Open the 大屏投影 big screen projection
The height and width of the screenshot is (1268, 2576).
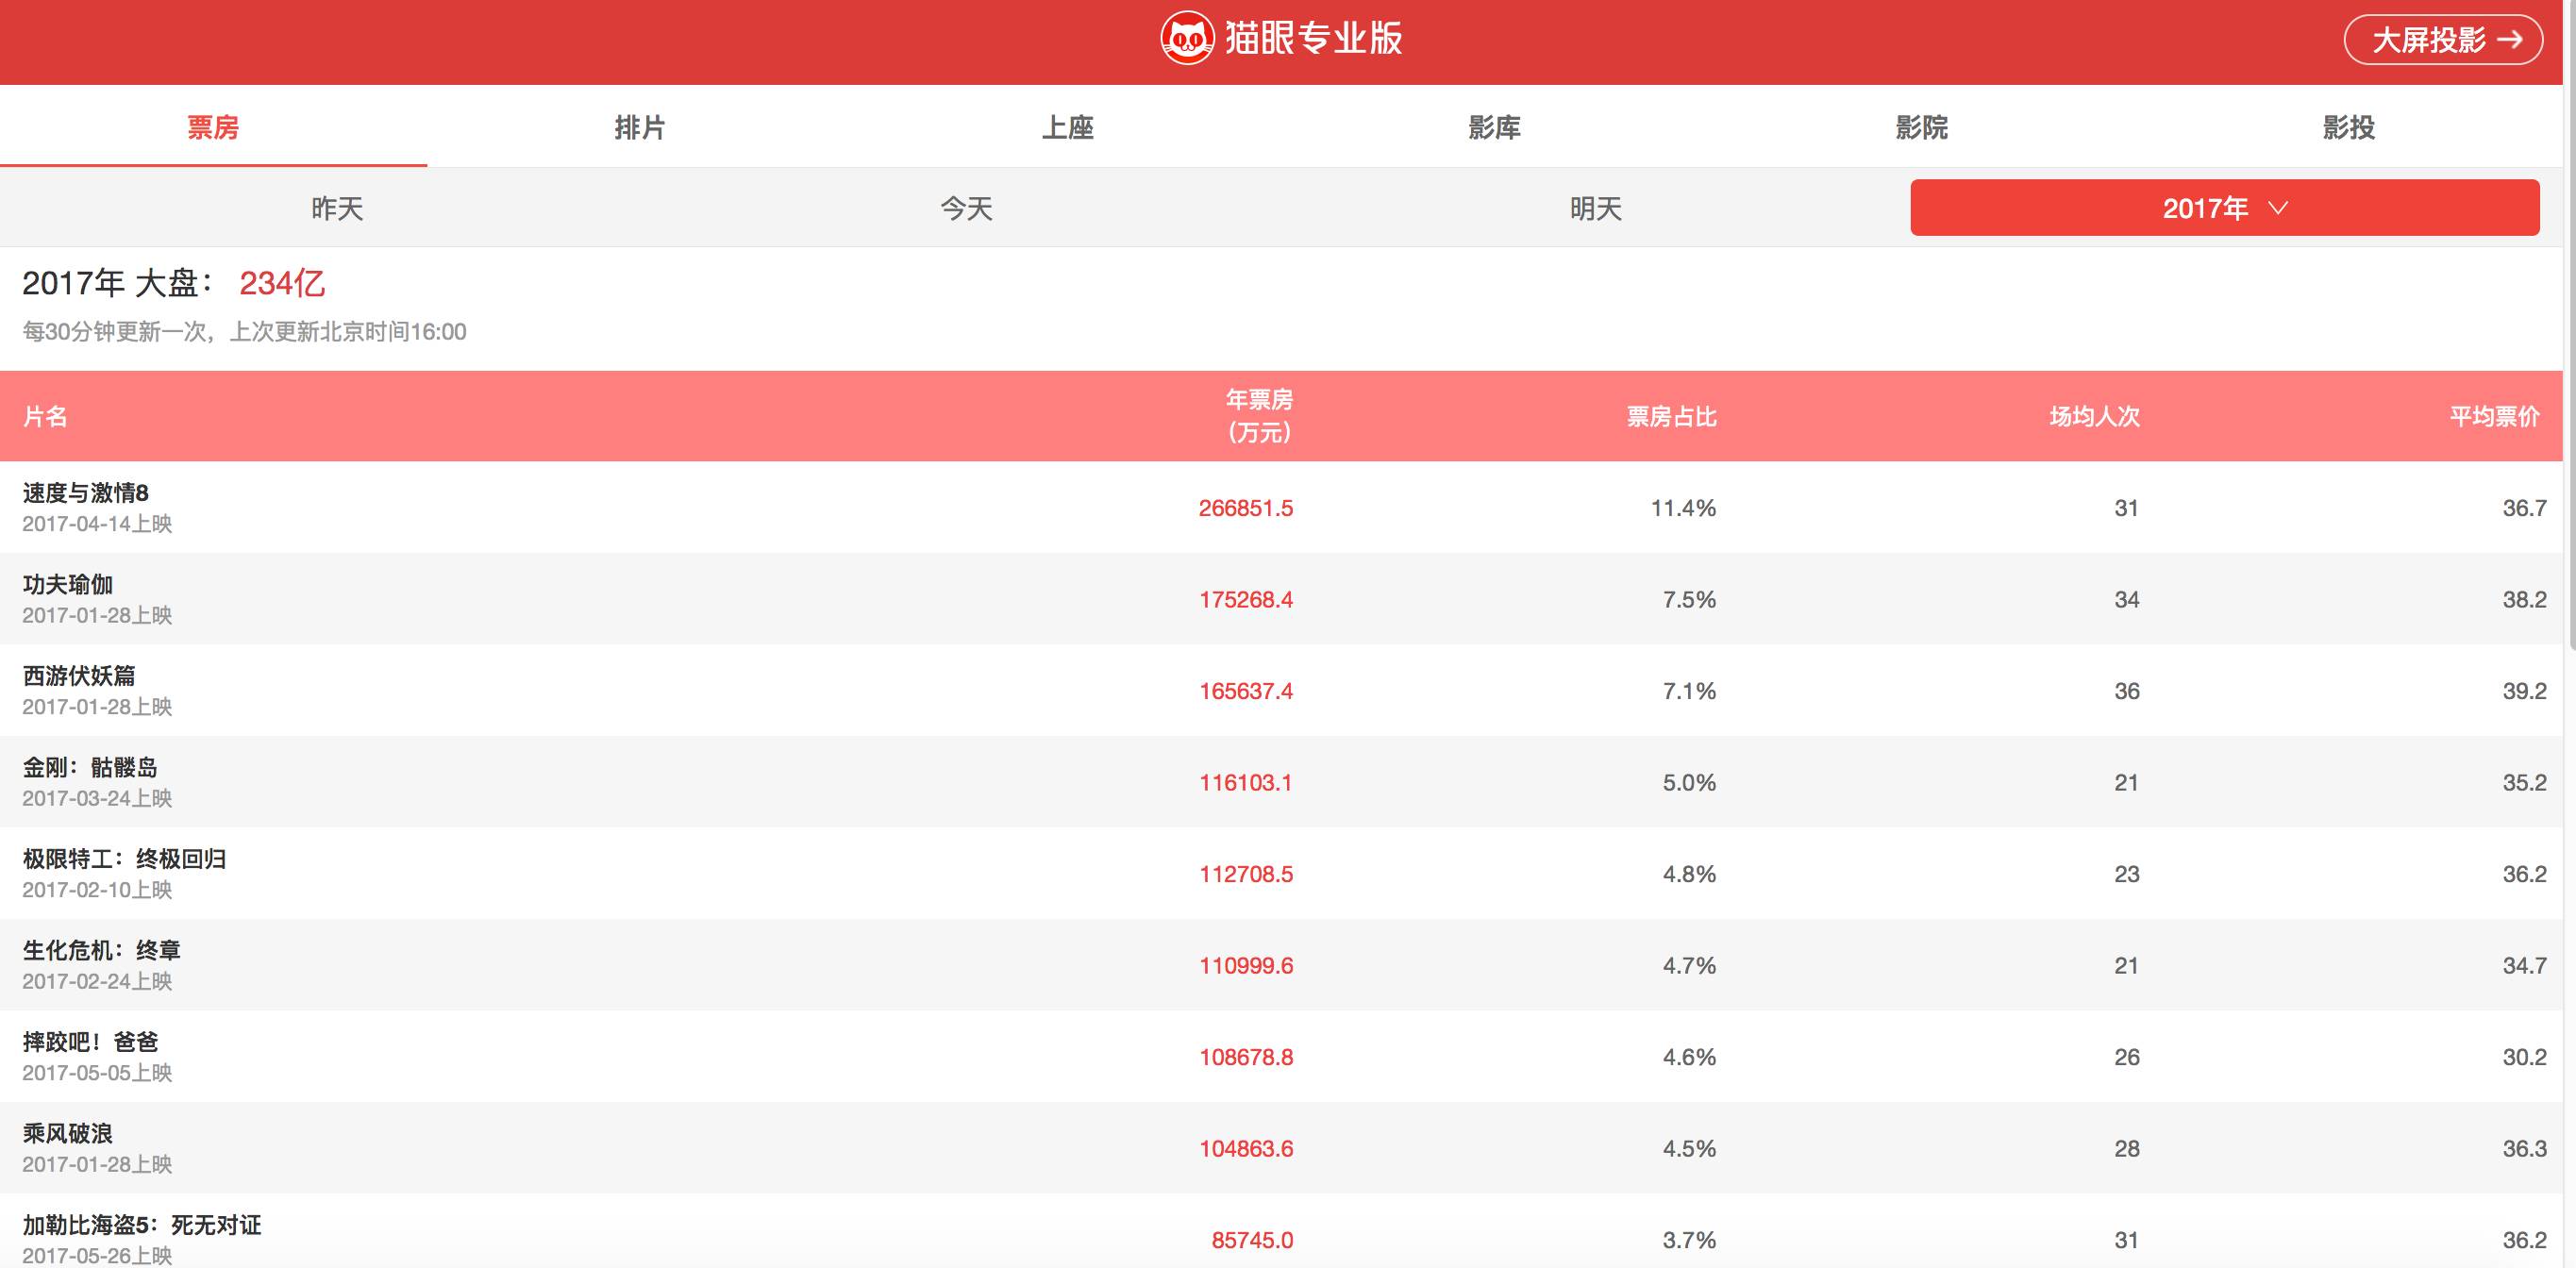[x=2442, y=40]
